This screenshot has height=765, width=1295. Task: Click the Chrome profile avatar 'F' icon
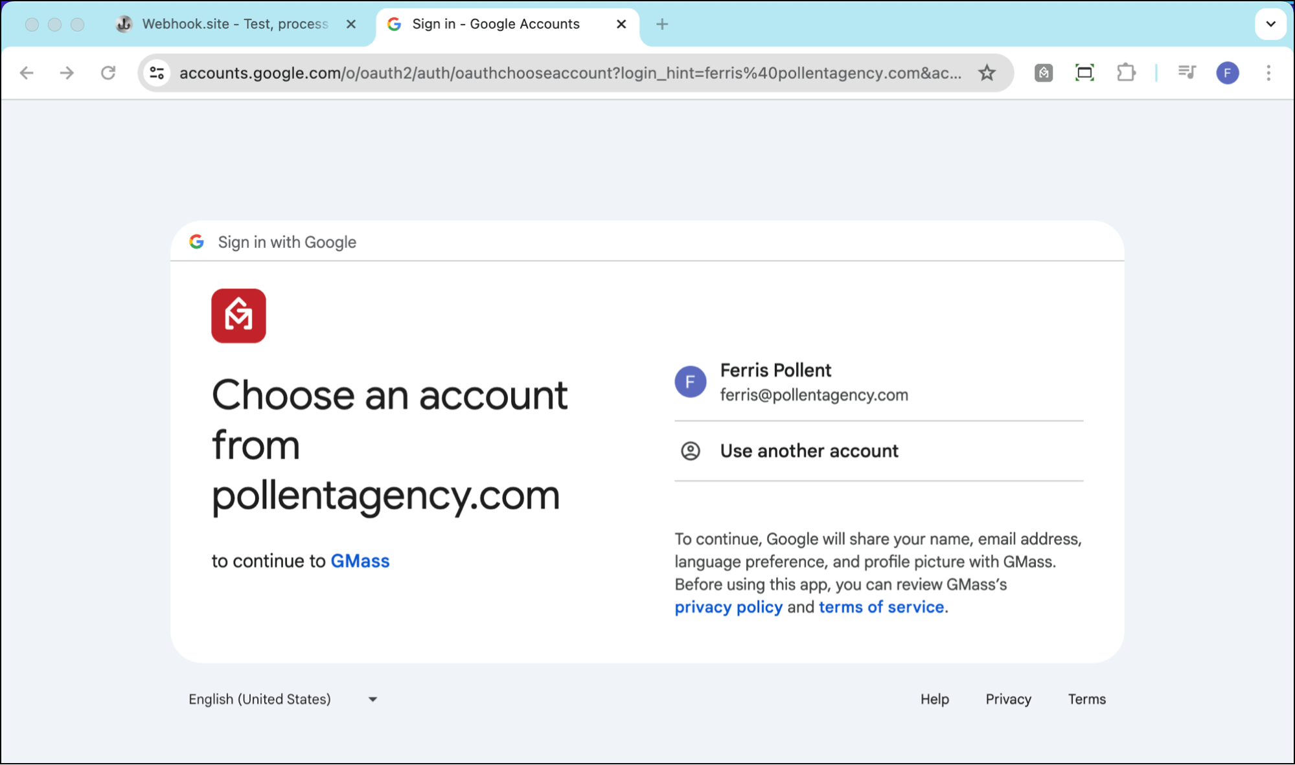point(1228,73)
